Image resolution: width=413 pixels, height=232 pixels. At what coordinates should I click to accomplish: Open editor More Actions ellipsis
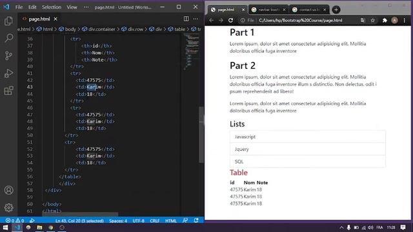pos(196,19)
